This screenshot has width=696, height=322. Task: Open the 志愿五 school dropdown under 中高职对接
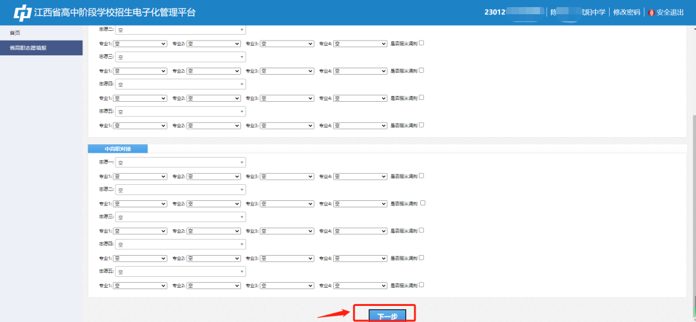click(180, 272)
